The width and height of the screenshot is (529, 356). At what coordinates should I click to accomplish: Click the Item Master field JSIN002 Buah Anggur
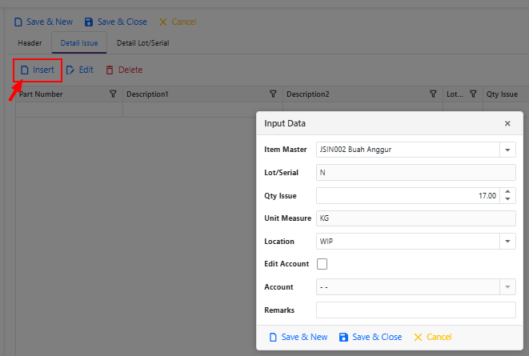coord(408,150)
